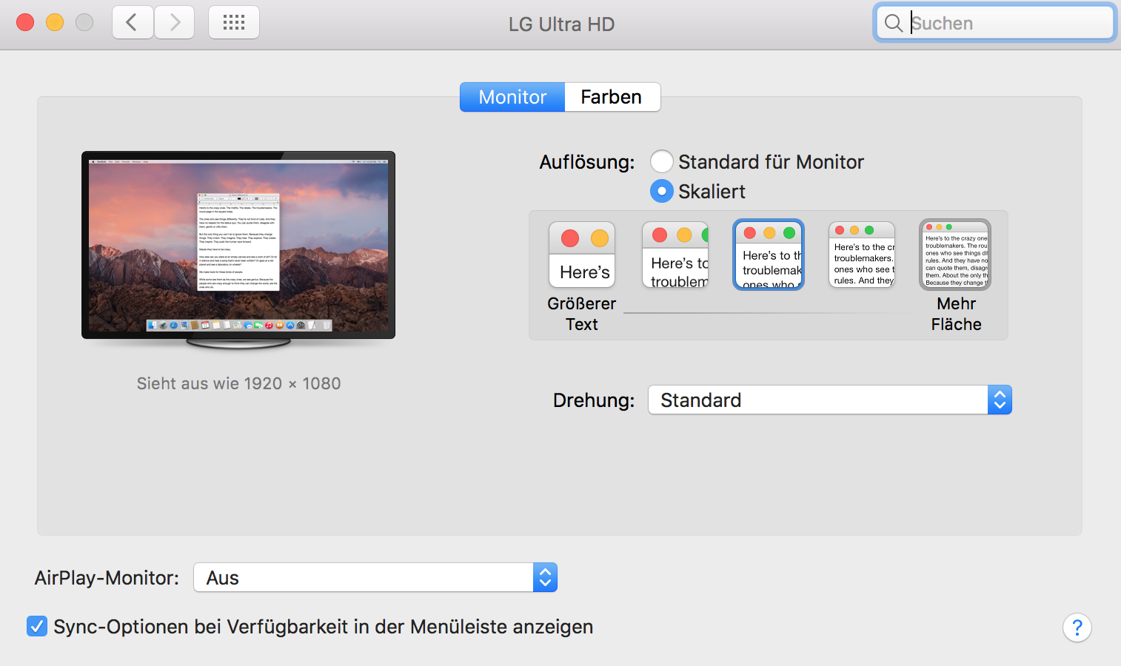
Task: Choose the highlighted middle scaling thumbnail
Action: [x=769, y=255]
